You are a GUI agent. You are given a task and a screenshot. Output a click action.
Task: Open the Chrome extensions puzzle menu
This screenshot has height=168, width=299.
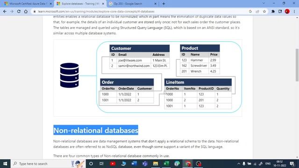tap(273, 11)
